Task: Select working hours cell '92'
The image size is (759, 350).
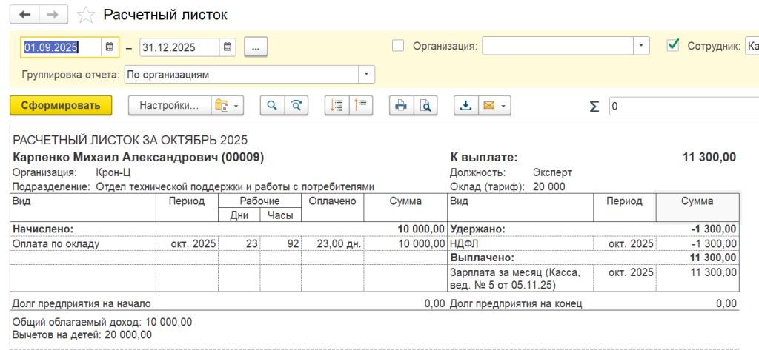Action: tap(281, 243)
